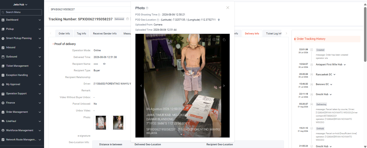
Task: Move tabs right with arrow
Action: pyautogui.click(x=286, y=34)
